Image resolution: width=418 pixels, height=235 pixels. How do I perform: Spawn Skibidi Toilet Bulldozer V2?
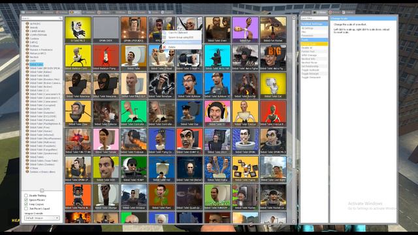[217, 86]
